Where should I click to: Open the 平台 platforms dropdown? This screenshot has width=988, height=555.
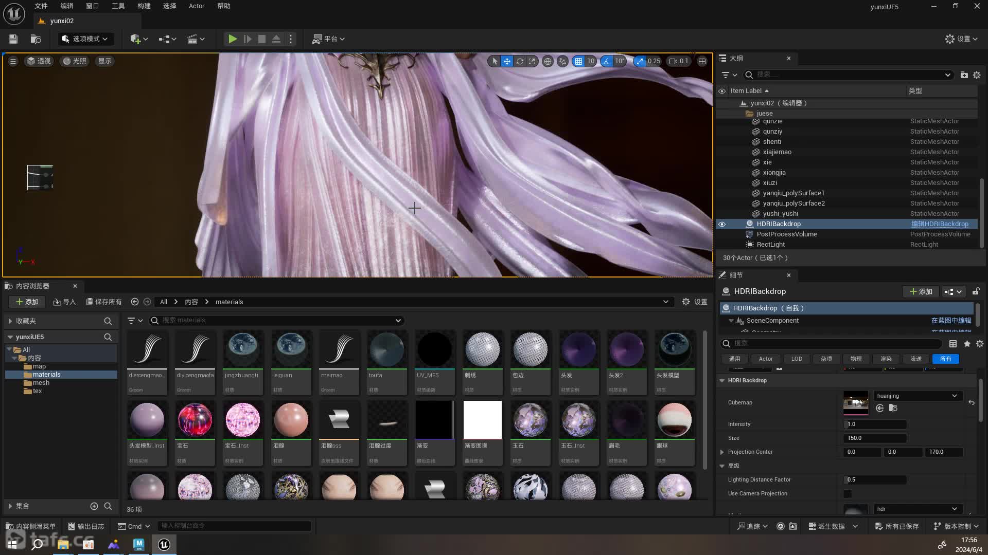click(328, 39)
